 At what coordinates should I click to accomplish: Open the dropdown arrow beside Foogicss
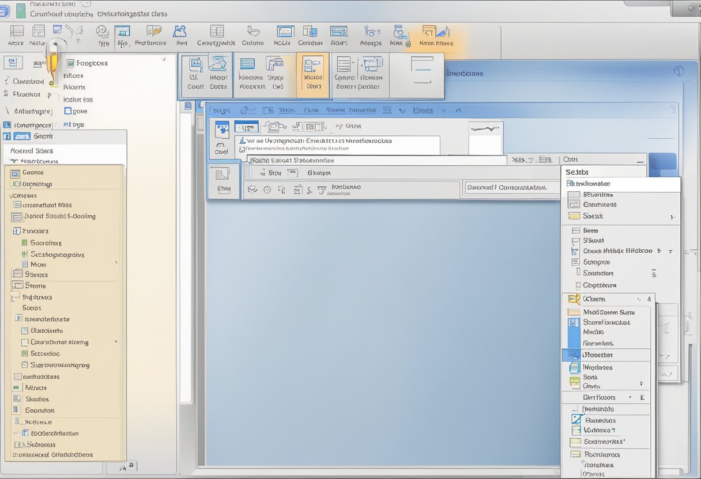click(164, 59)
